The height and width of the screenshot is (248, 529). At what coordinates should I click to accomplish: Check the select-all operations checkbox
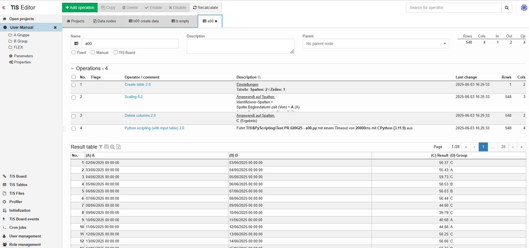coord(74,77)
